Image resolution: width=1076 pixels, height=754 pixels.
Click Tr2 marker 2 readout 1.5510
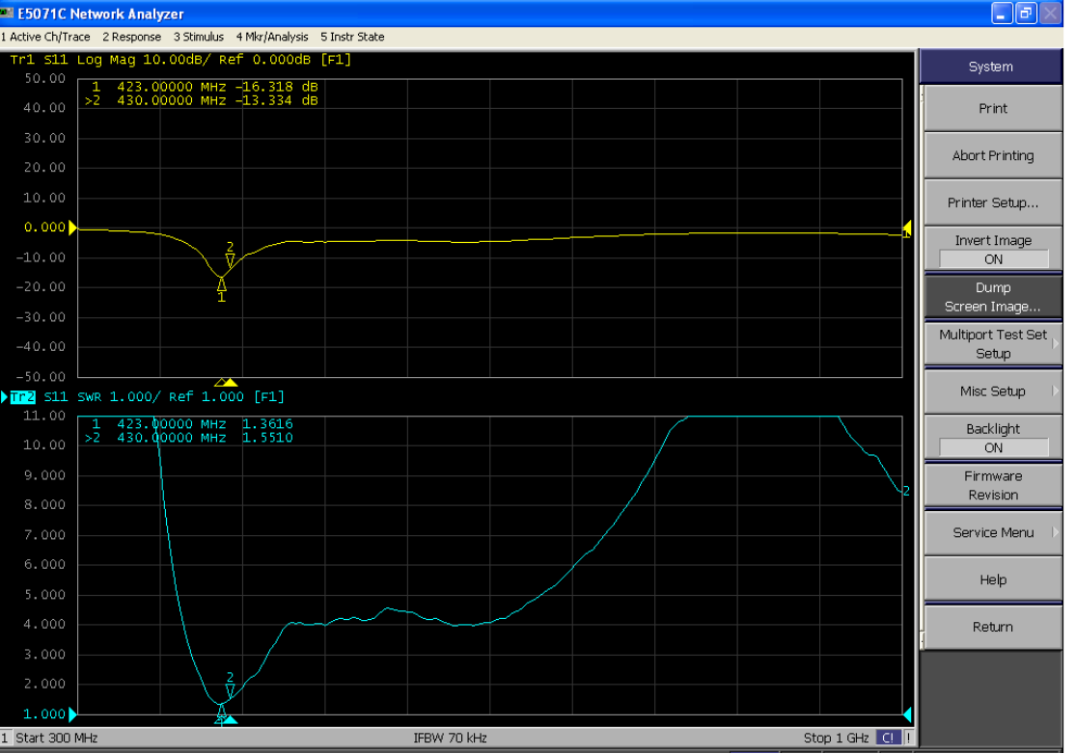pos(267,438)
